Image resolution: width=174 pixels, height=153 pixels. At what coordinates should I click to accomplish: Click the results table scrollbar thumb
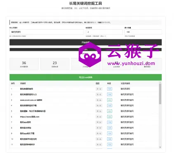click(160, 94)
